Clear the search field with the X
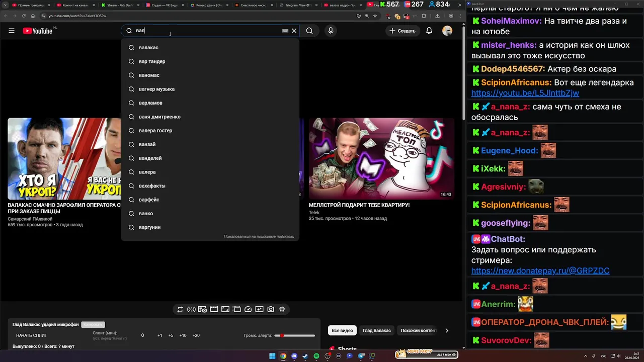 point(294,31)
